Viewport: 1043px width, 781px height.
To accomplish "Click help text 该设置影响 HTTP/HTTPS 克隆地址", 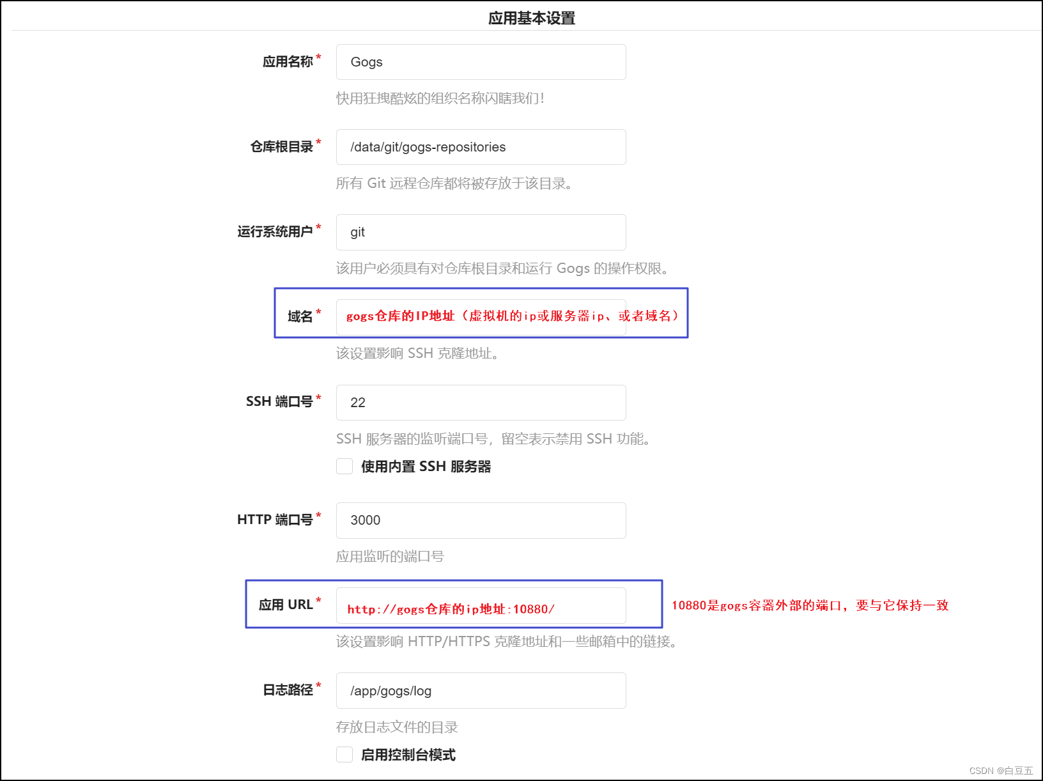I will (509, 642).
